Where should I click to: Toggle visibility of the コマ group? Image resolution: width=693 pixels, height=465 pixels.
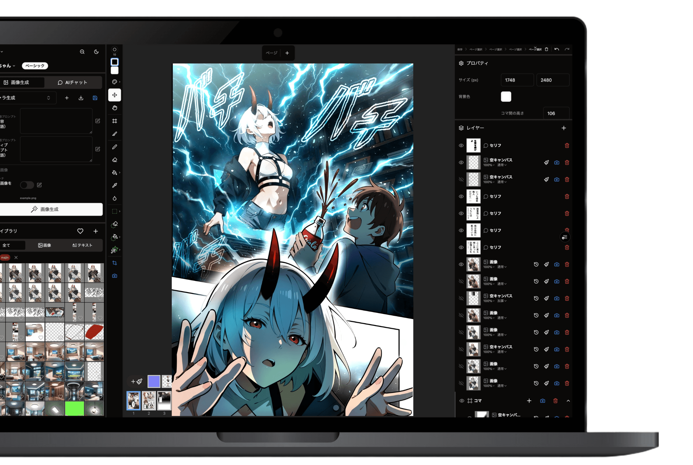462,401
